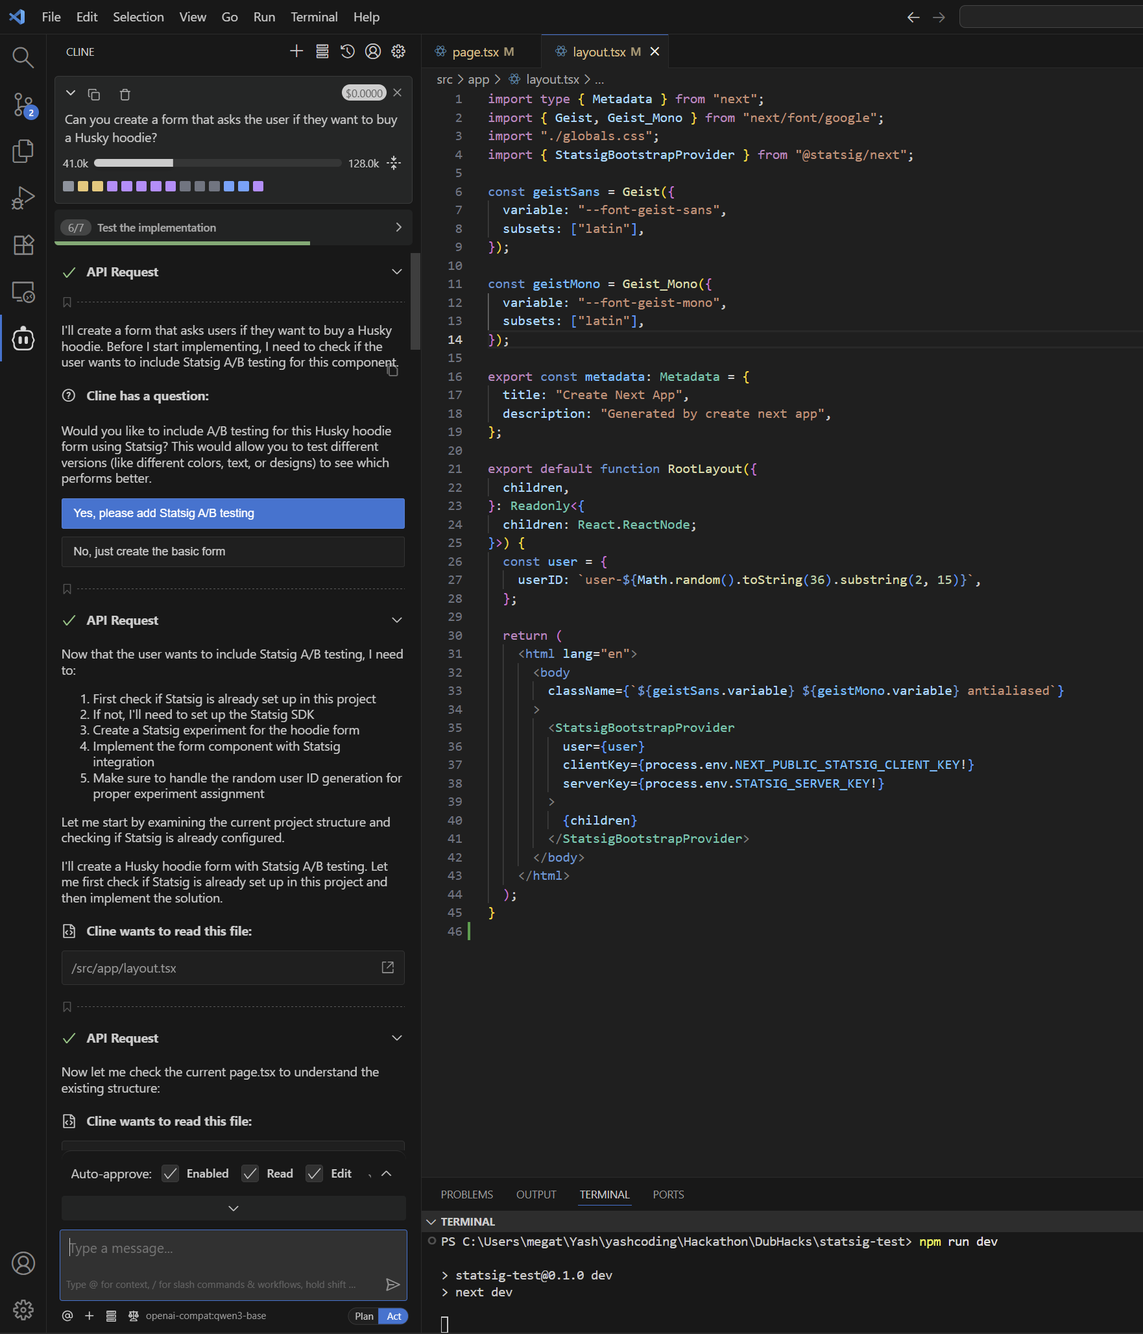Viewport: 1143px width, 1334px height.
Task: Toggle the Auto-approve Enabled checkbox
Action: [170, 1173]
